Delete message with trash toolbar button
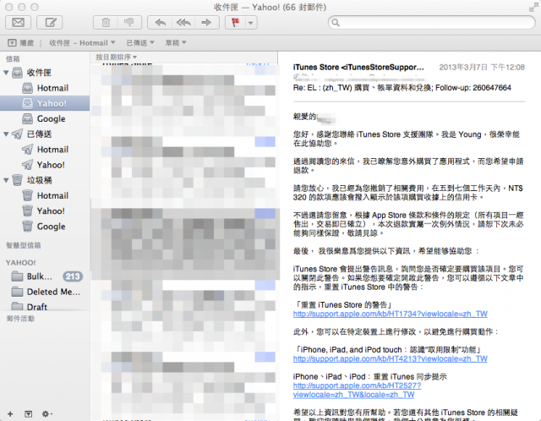The width and height of the screenshot is (541, 421). pyautogui.click(x=106, y=23)
